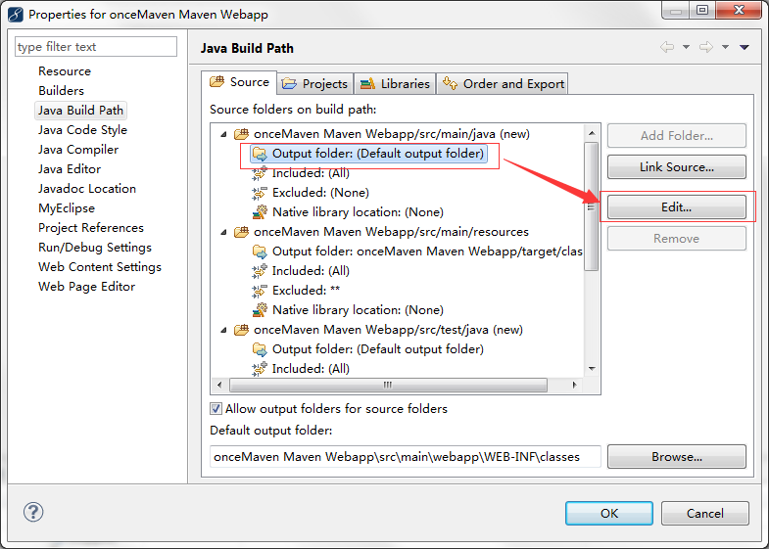This screenshot has height=549, width=769.
Task: Select Java Compiler in the sidebar
Action: pos(78,150)
